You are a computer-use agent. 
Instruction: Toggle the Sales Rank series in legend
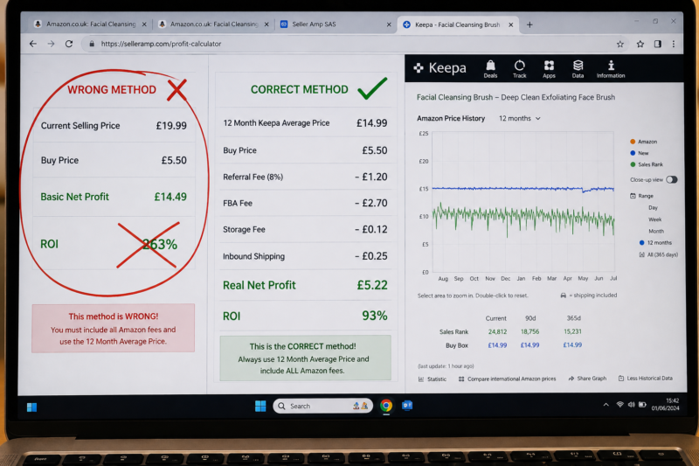tap(647, 164)
